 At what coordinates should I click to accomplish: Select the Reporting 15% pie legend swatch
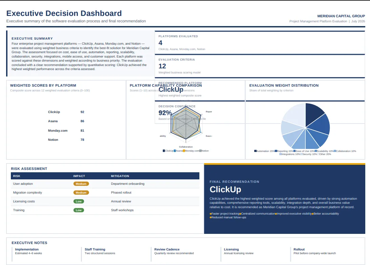[x=276, y=151]
